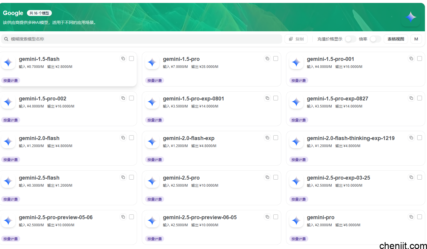Click copy icon on gemini-1.5-pro card
The image size is (427, 249).
click(267, 58)
